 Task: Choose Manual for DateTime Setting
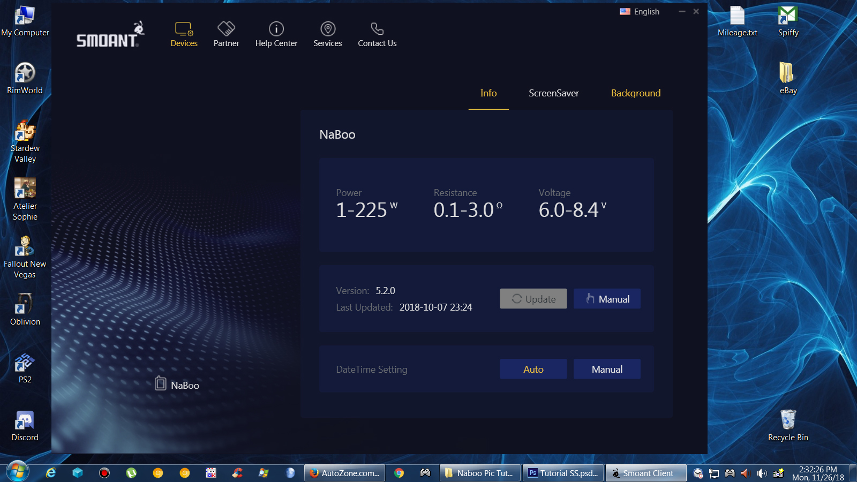[x=607, y=369]
